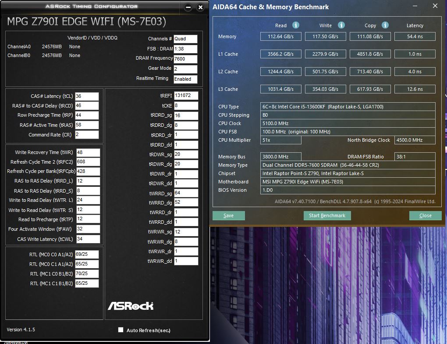Click the RAS# to CAS# Delay (tRCD) field
This screenshot has width=447, height=344.
pos(87,106)
